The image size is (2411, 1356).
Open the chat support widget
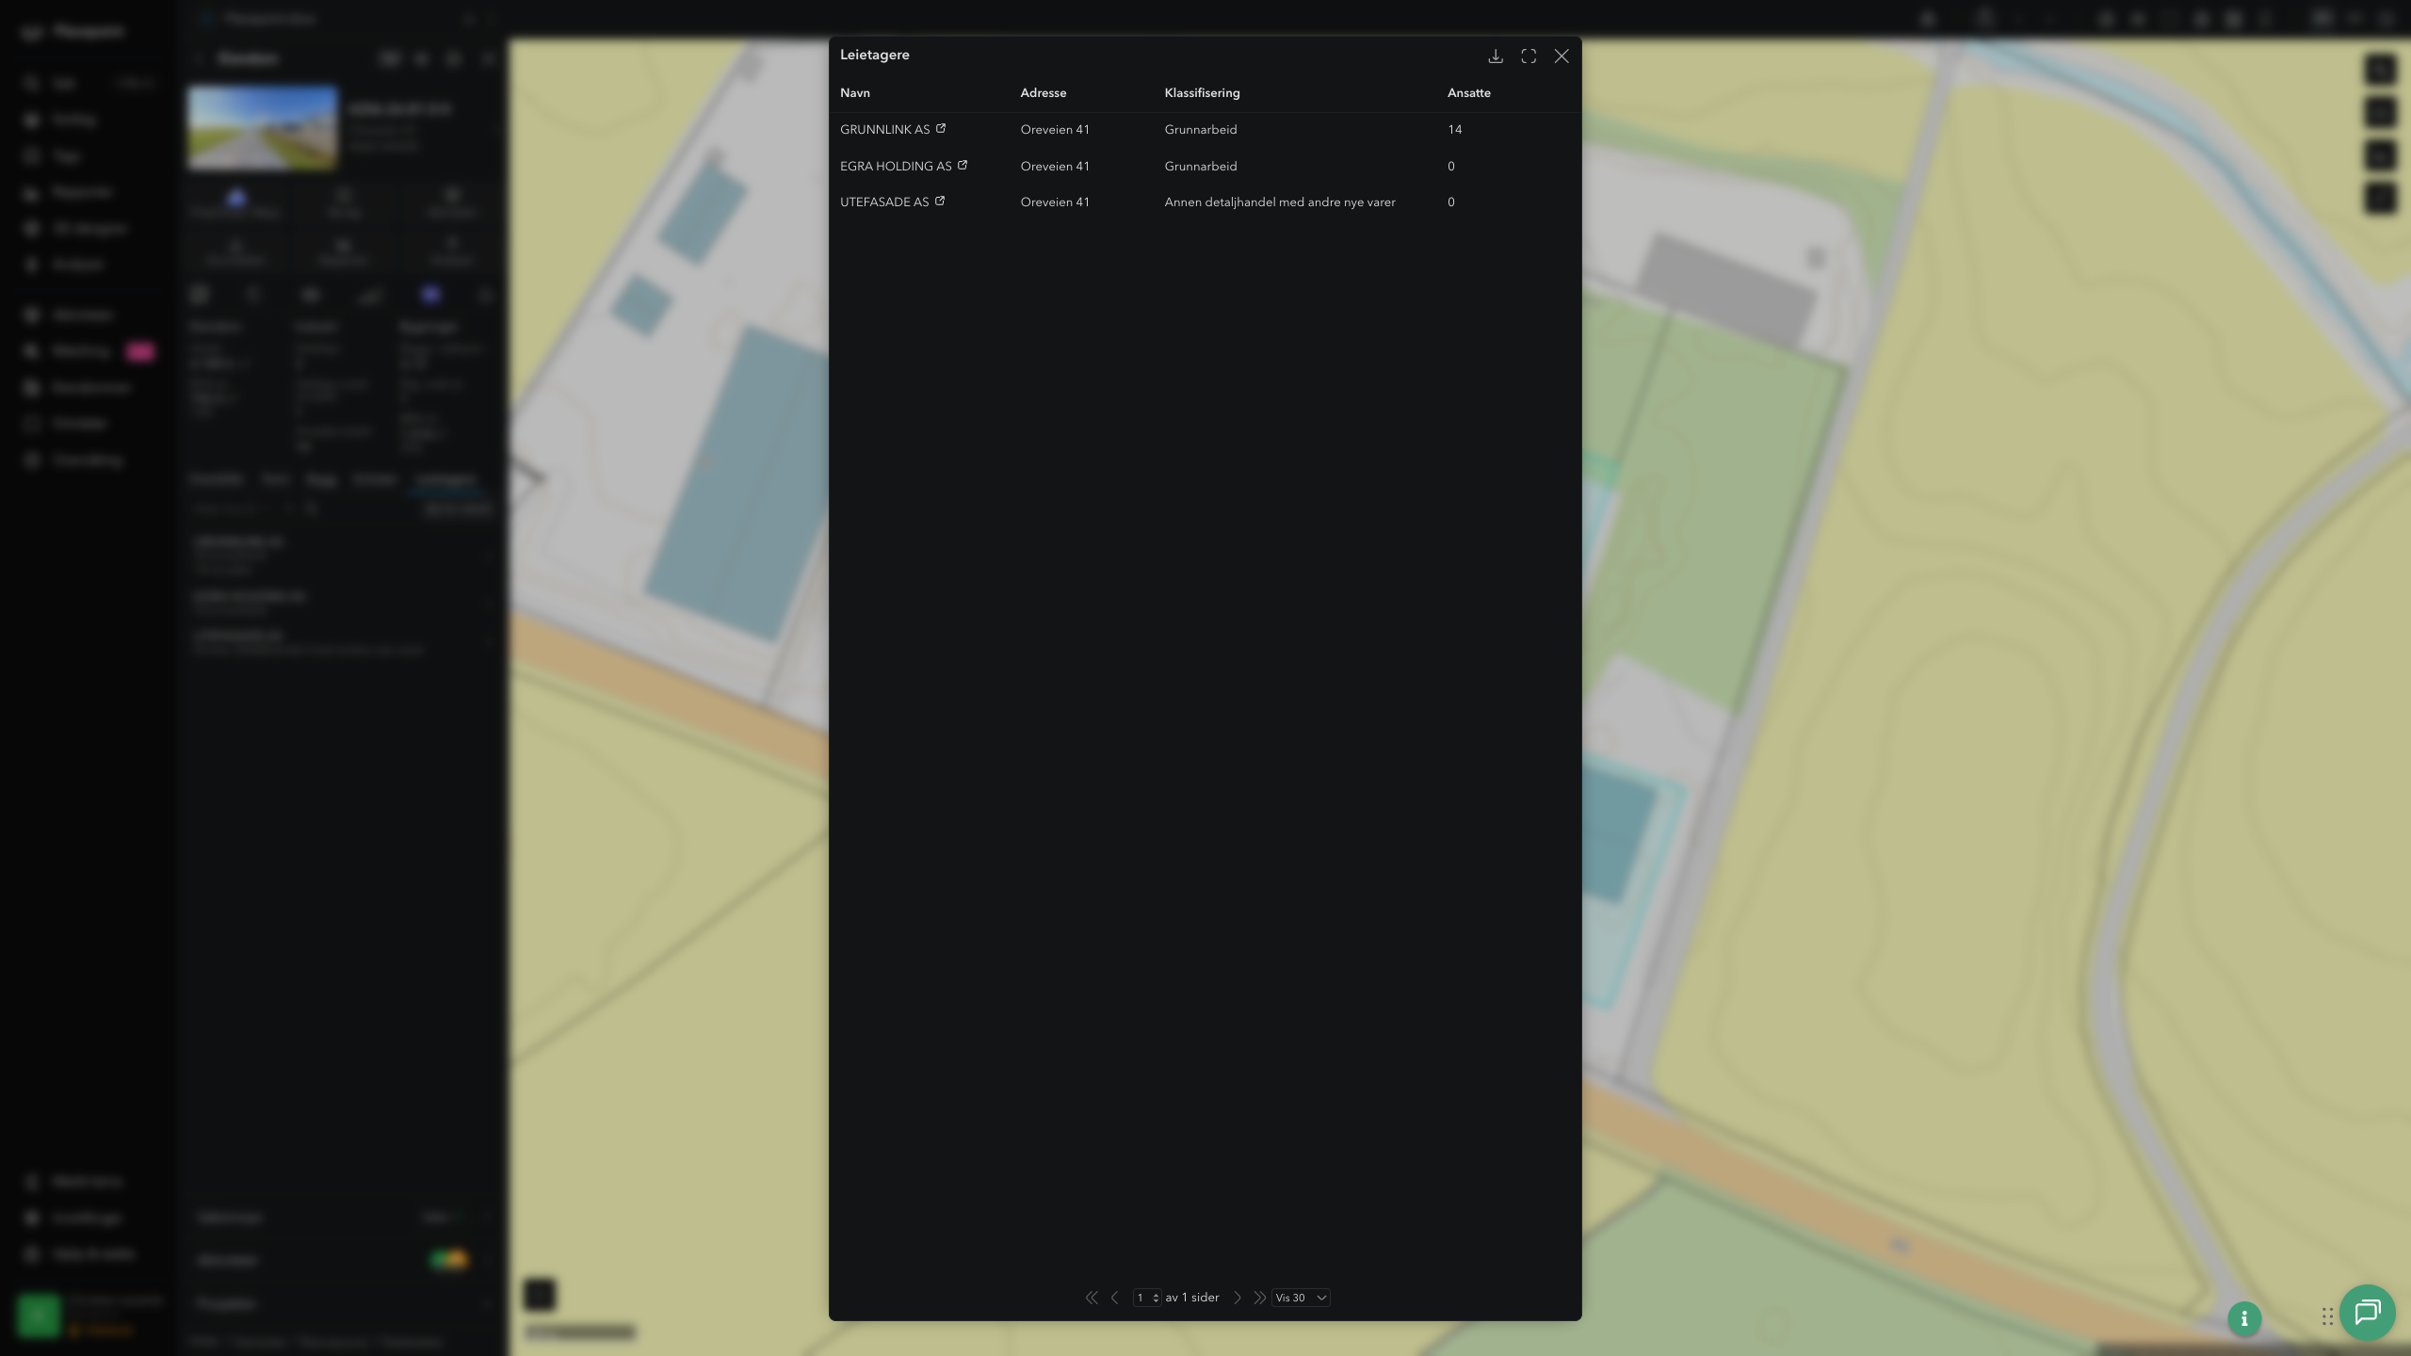[2367, 1312]
